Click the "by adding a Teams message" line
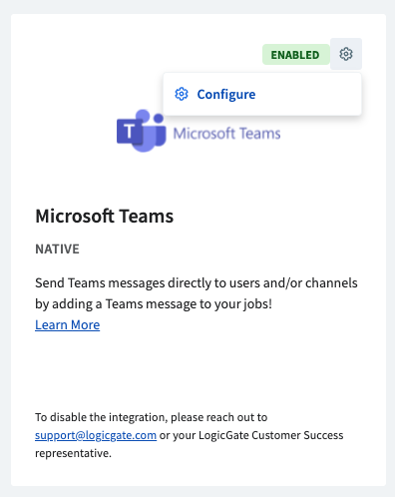 tap(154, 304)
